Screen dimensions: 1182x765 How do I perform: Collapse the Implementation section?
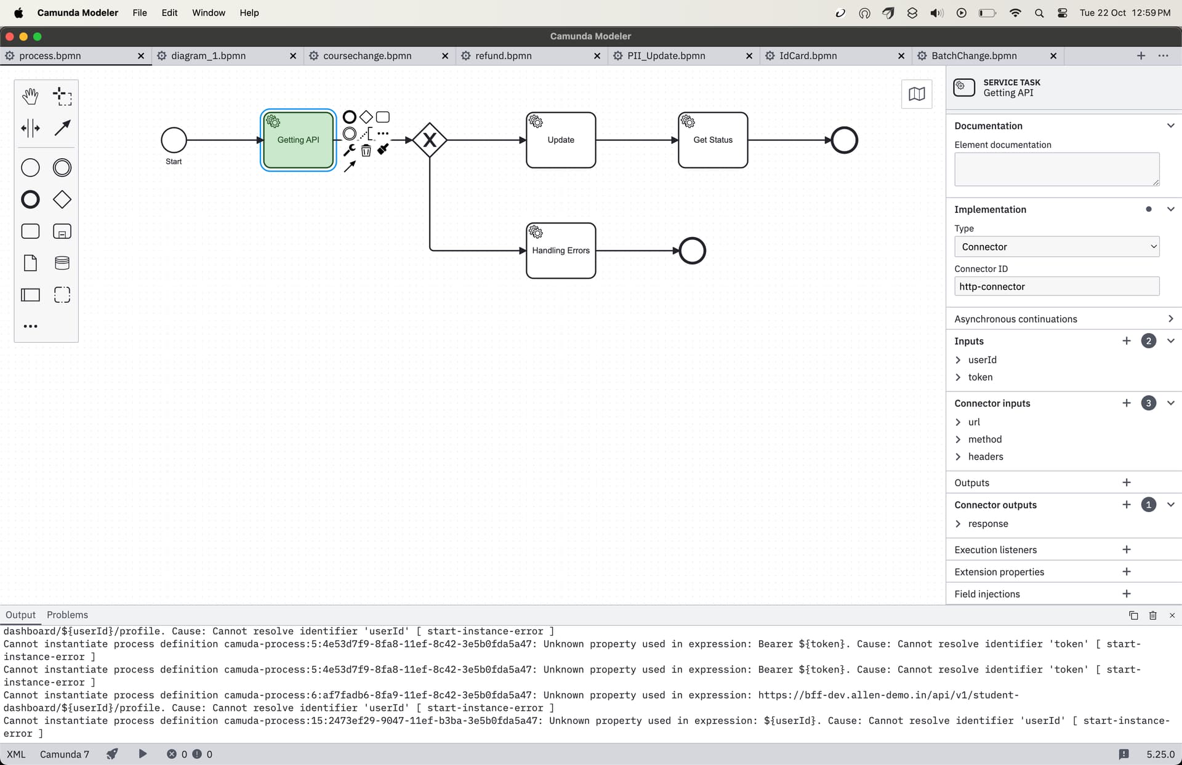pyautogui.click(x=1170, y=209)
